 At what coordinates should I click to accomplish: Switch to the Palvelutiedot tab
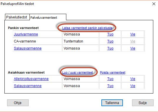(x=17, y=17)
